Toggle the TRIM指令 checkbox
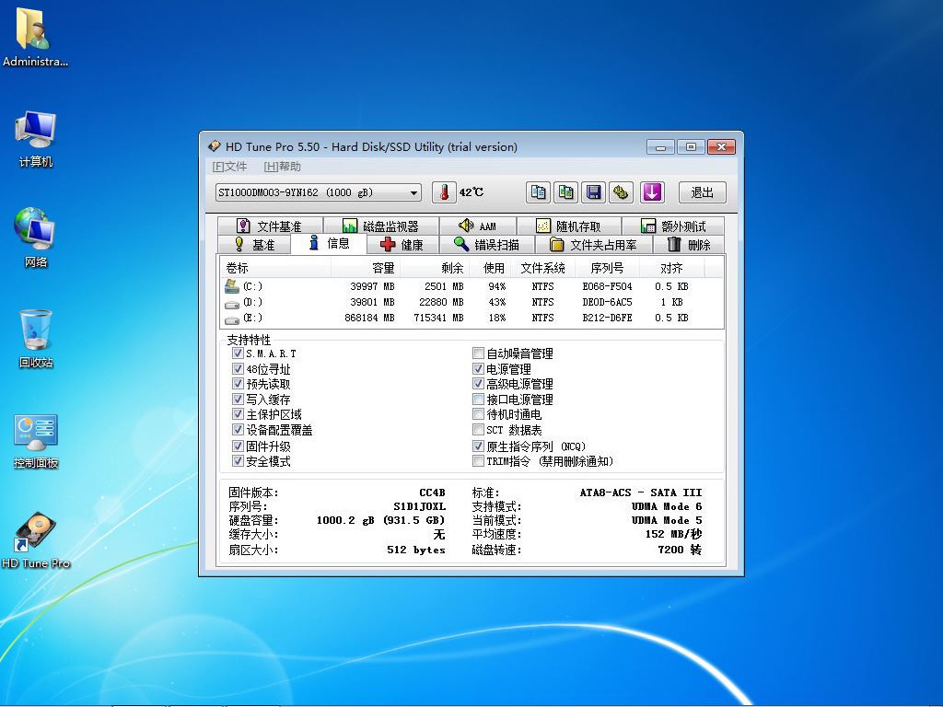The height and width of the screenshot is (707, 943). coord(478,461)
